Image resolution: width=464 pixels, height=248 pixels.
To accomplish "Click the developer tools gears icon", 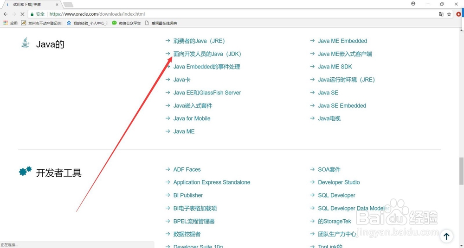I will (25, 171).
